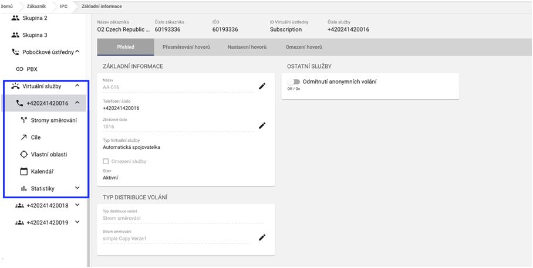Switch to Přesměrování hovorů tab
The height and width of the screenshot is (268, 533).
(x=186, y=47)
